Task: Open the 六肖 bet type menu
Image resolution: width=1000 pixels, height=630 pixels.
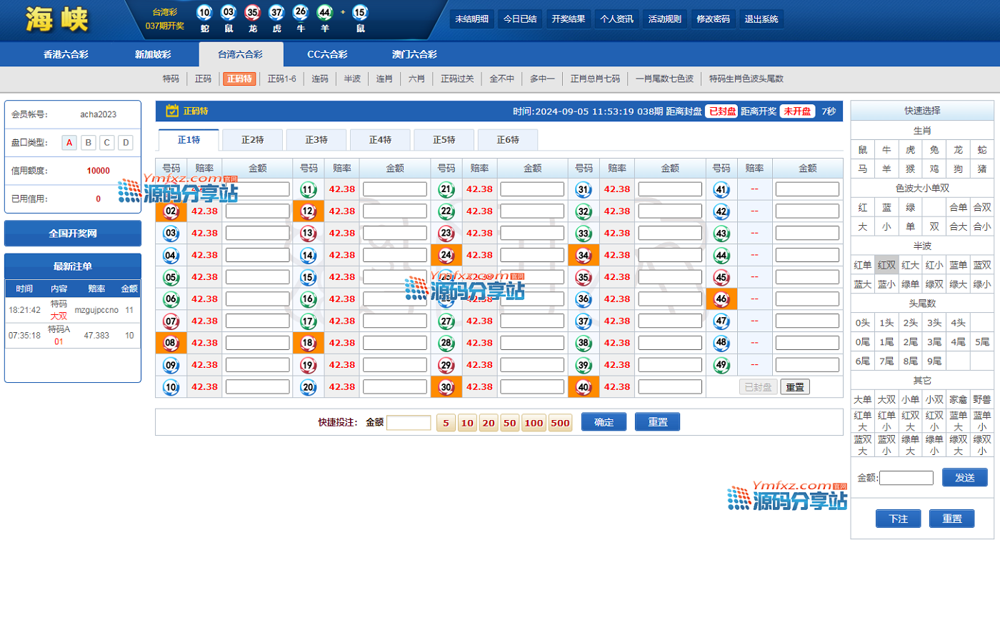Action: point(416,79)
